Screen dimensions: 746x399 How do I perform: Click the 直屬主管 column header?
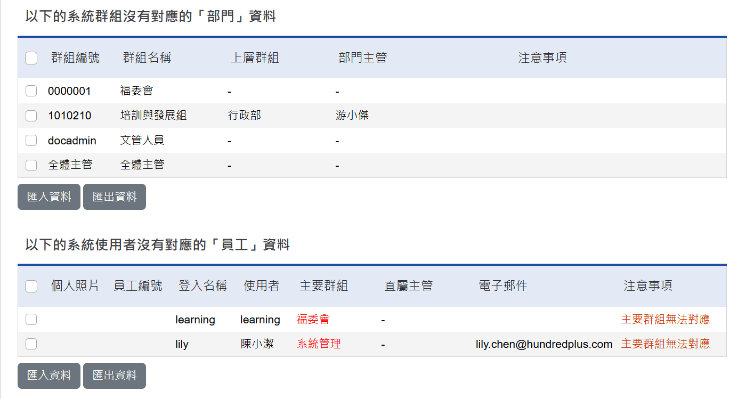408,286
